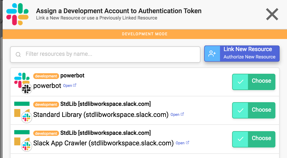Click external-link icon next to Standard Library Open
Viewport: 287px width, 158px height.
[182, 114]
